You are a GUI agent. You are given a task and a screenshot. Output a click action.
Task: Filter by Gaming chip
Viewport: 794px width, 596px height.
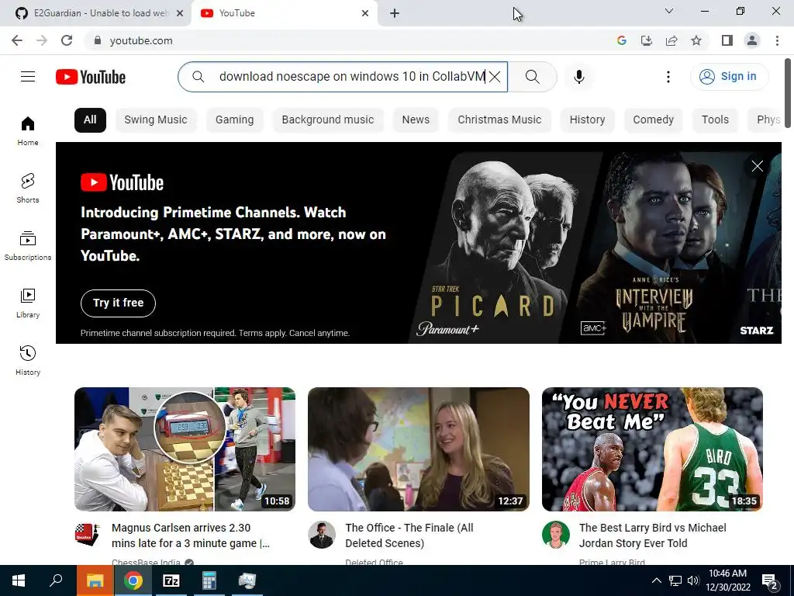point(234,120)
